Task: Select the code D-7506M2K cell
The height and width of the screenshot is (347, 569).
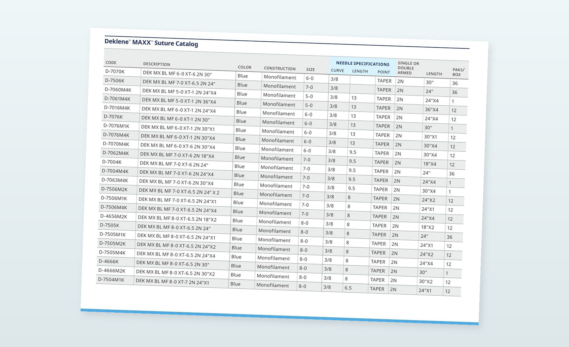Action: click(114, 189)
